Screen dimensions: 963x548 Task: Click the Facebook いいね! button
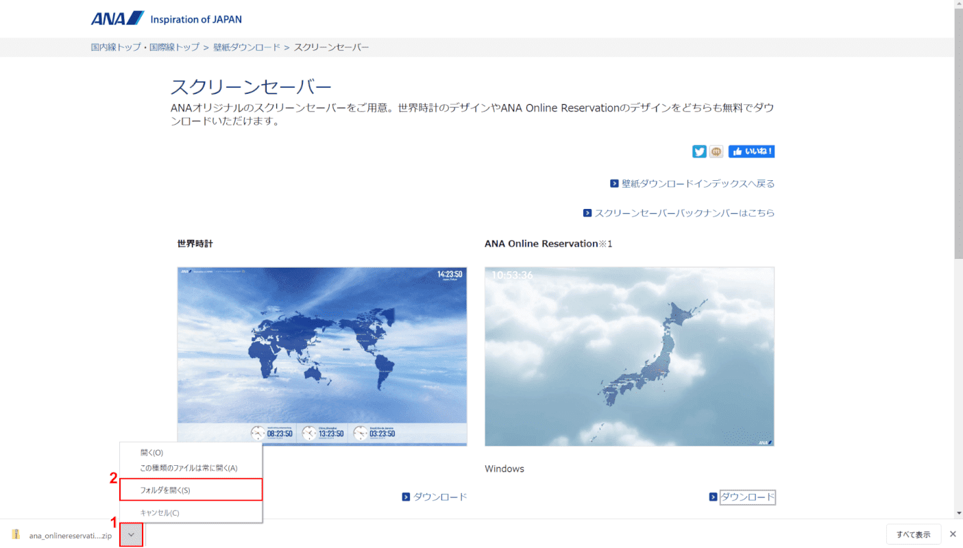click(751, 151)
